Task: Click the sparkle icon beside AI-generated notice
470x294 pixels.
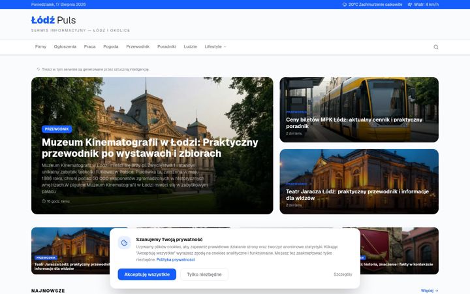Action: [x=38, y=69]
